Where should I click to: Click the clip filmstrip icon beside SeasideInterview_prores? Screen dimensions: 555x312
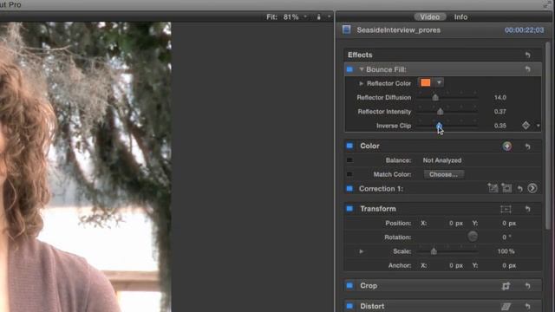tap(347, 29)
